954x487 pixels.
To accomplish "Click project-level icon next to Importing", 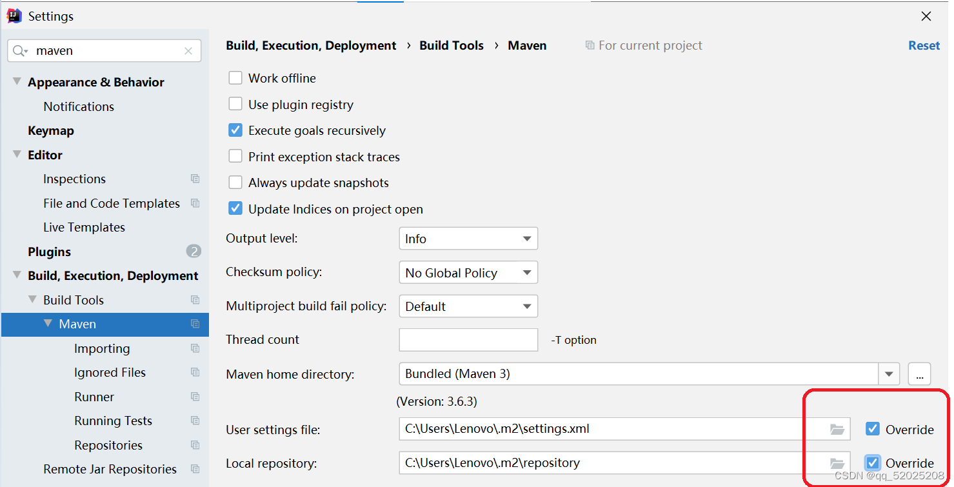I will [195, 348].
